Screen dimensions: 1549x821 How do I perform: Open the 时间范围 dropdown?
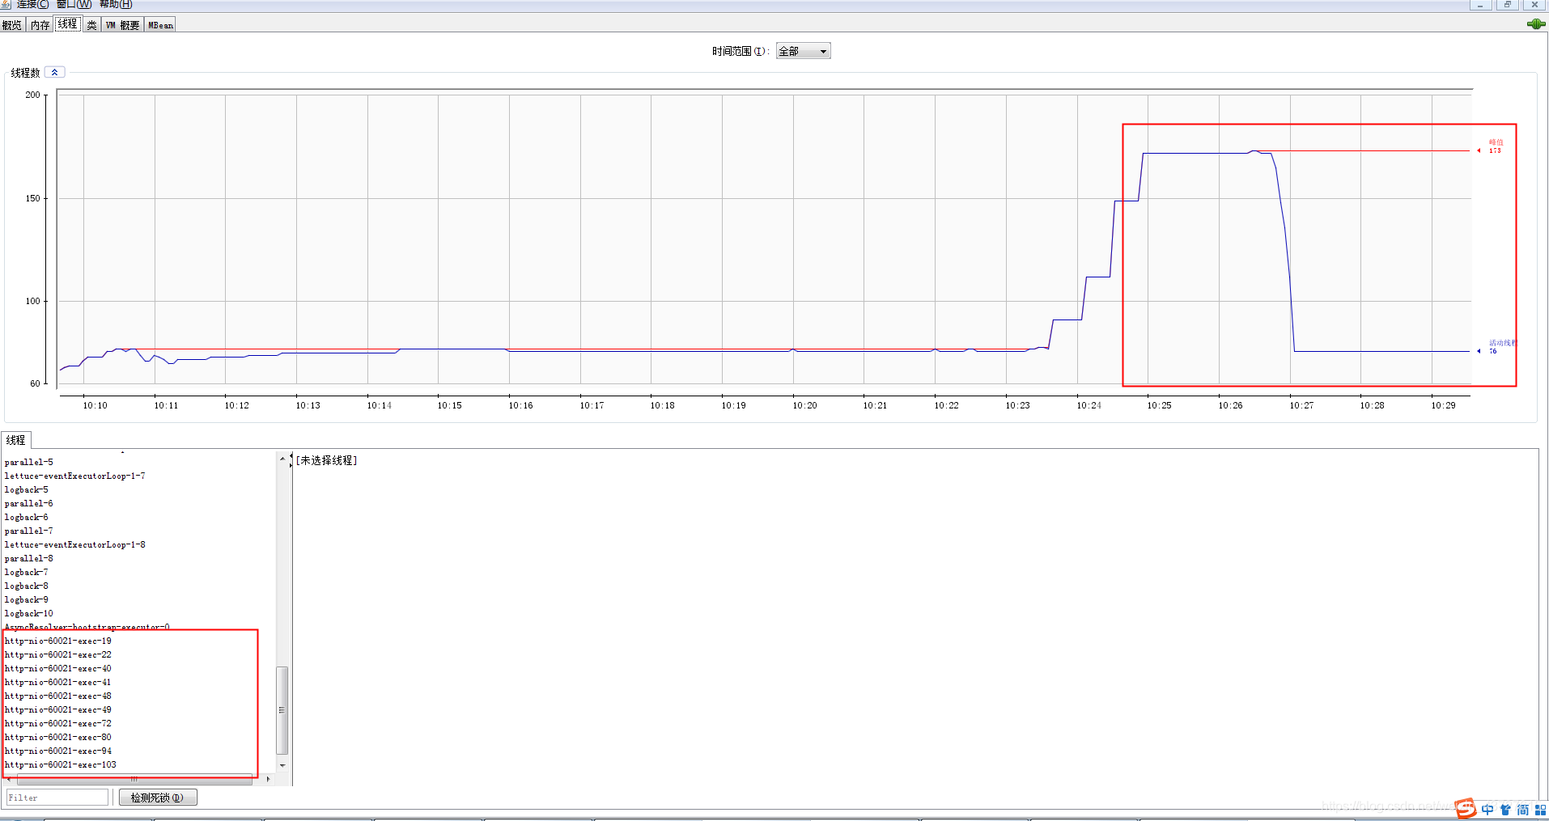pyautogui.click(x=803, y=51)
